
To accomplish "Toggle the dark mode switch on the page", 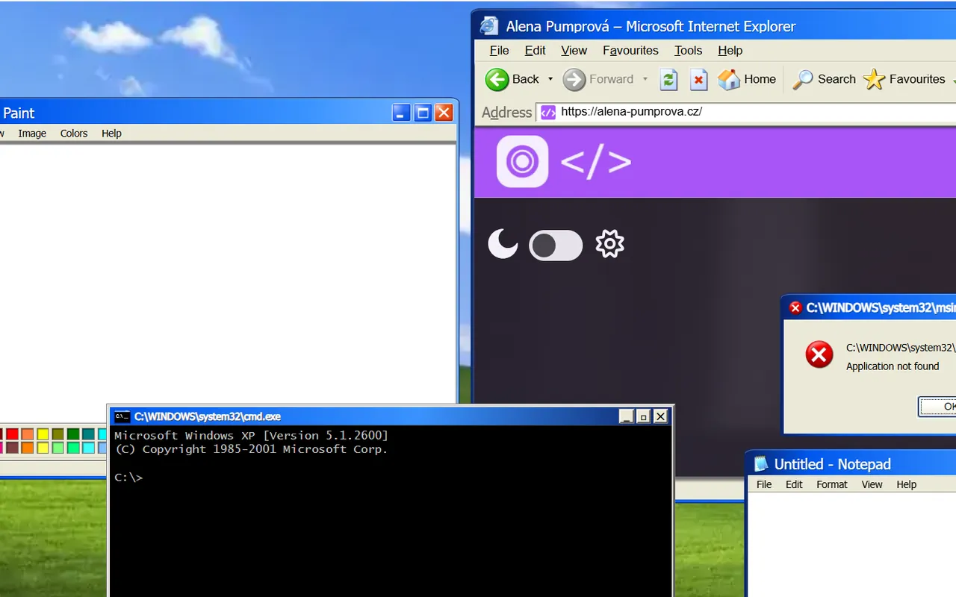I will [x=556, y=246].
